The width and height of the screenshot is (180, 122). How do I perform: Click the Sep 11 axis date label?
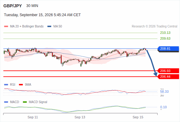[x=33, y=117]
